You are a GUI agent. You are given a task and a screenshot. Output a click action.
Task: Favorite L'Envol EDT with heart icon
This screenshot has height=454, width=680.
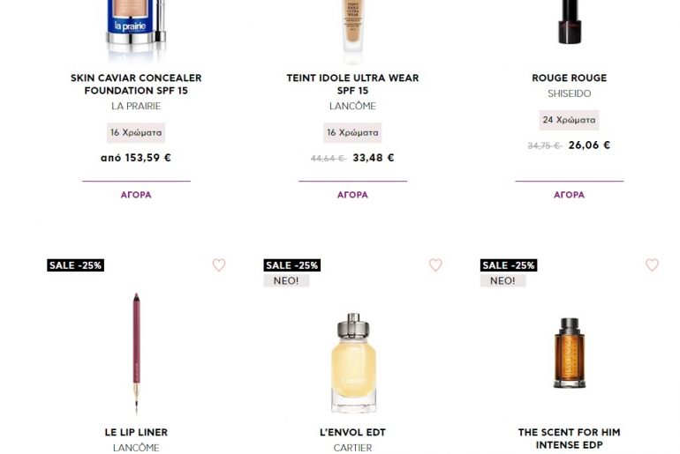(x=435, y=264)
